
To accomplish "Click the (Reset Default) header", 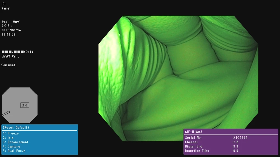I will click(x=16, y=128).
